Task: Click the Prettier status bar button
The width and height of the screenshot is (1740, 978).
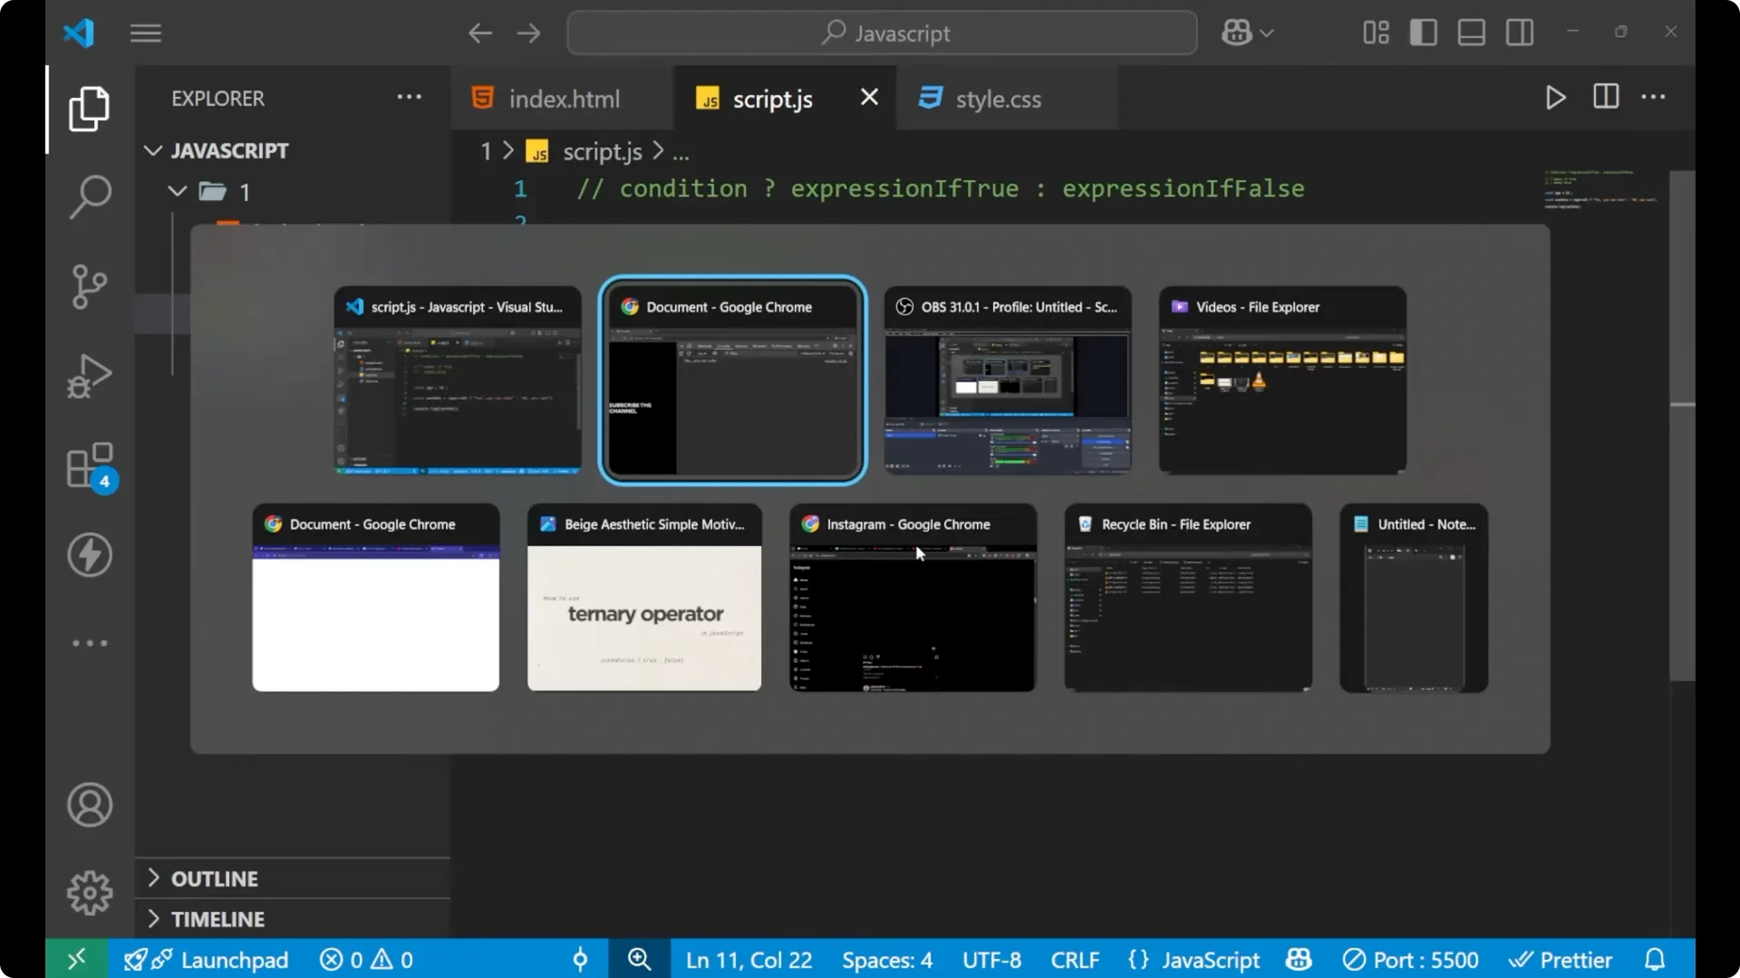Action: click(x=1561, y=960)
